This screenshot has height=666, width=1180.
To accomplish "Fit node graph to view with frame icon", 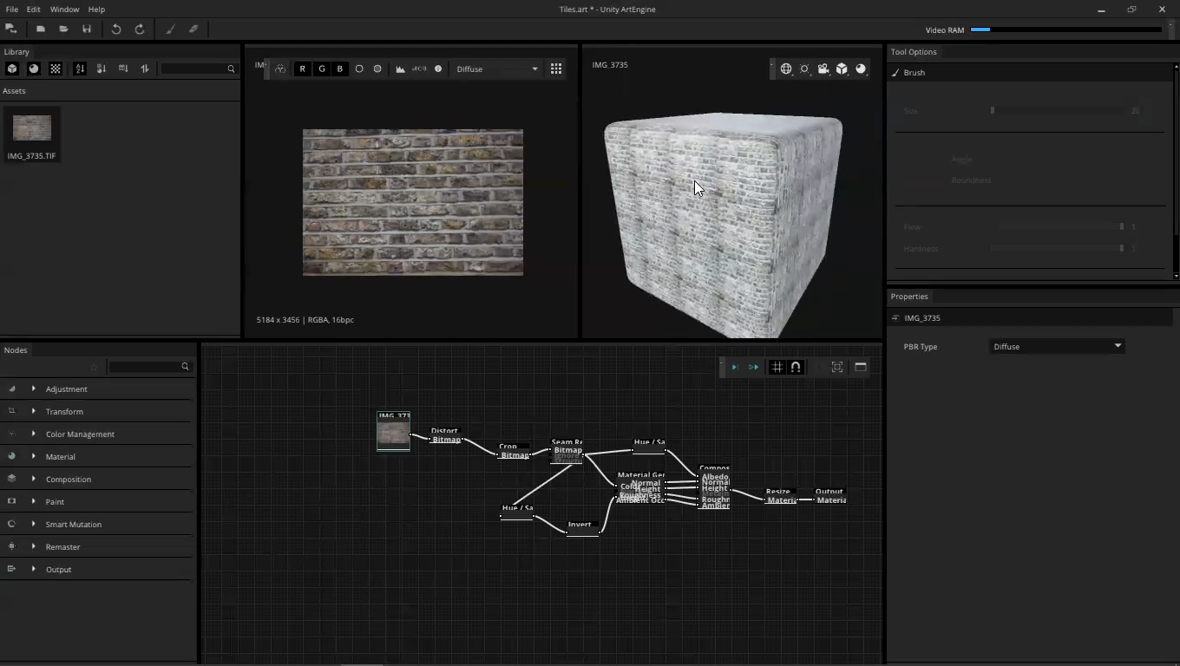I will (x=837, y=367).
